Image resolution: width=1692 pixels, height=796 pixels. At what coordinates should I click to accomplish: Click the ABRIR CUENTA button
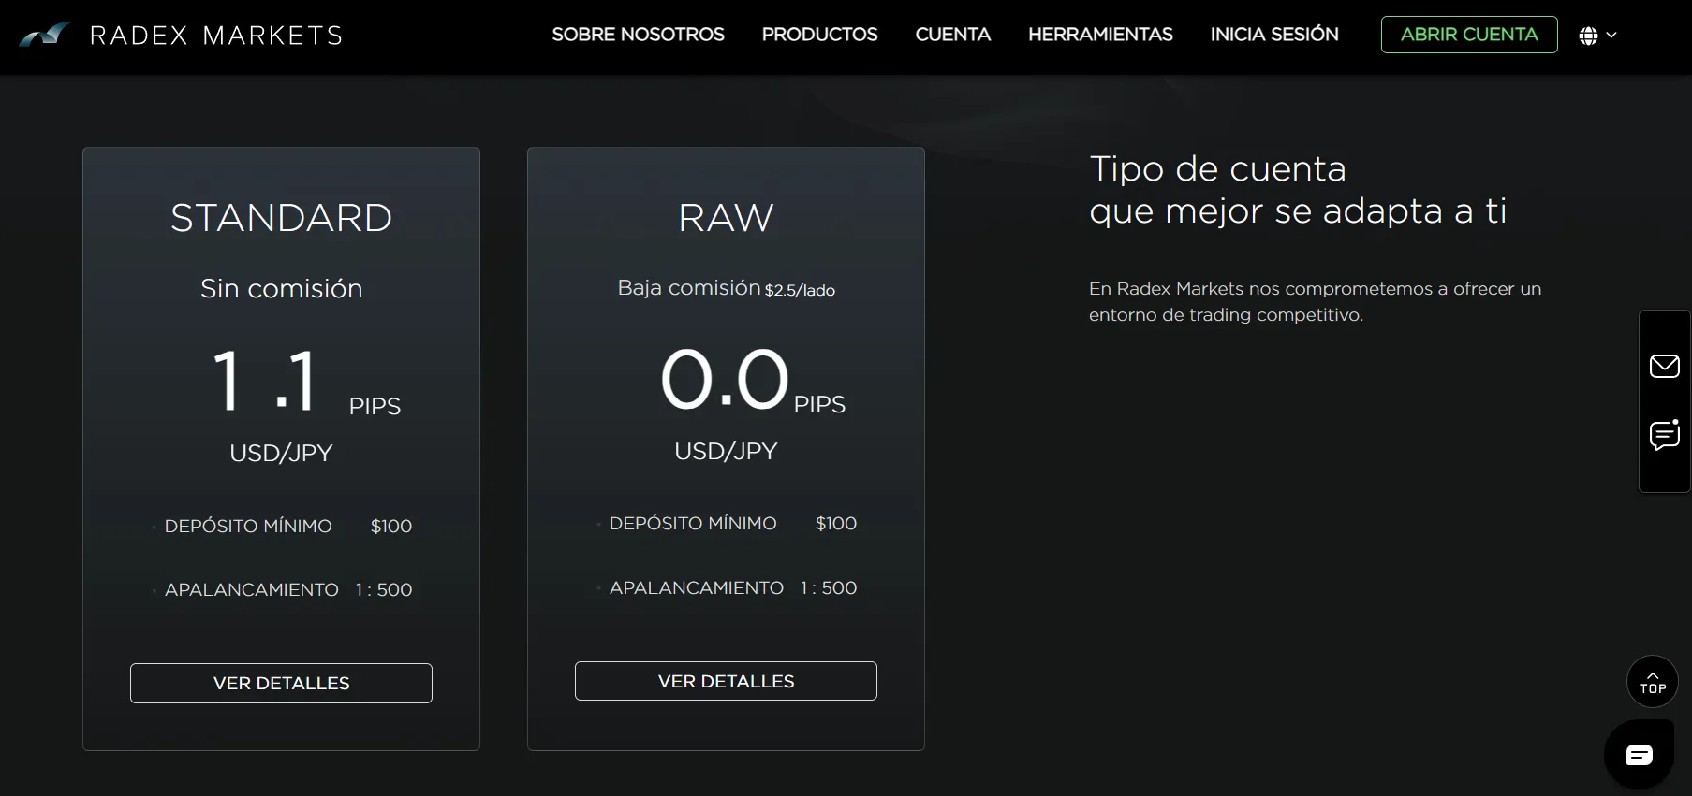tap(1469, 35)
